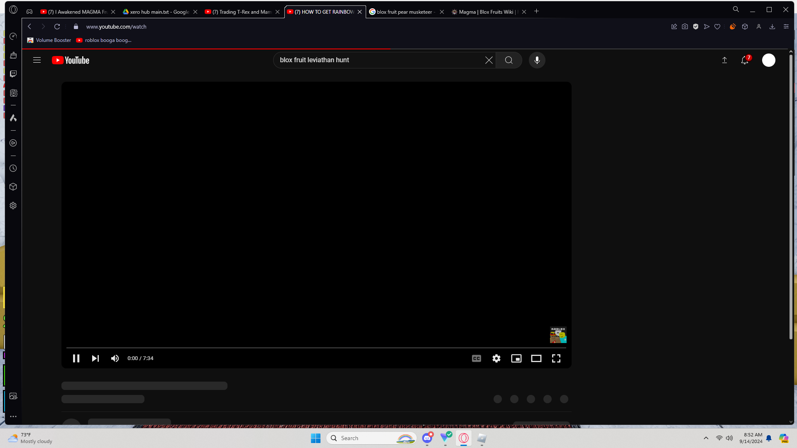797x448 pixels.
Task: Clear the YouTube search query
Action: (x=489, y=60)
